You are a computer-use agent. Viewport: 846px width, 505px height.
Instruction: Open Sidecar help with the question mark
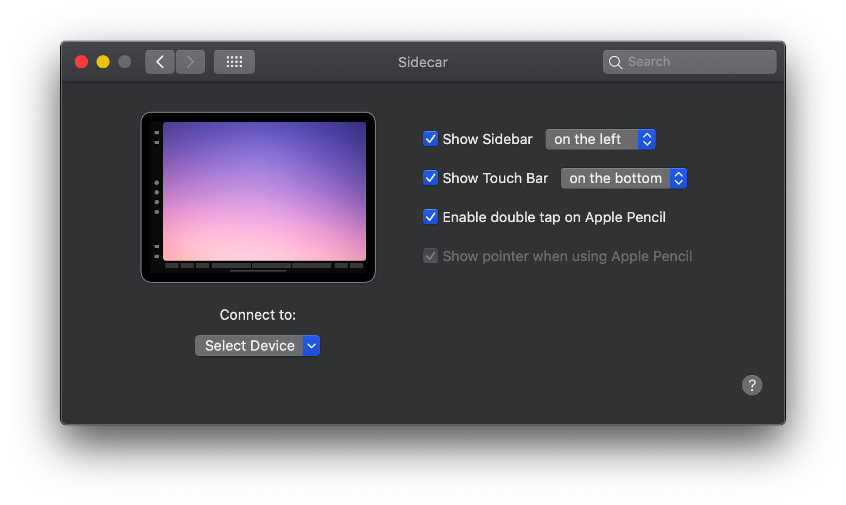(752, 385)
